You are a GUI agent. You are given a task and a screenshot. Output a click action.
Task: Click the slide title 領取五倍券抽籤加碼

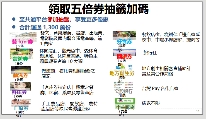click(102, 8)
